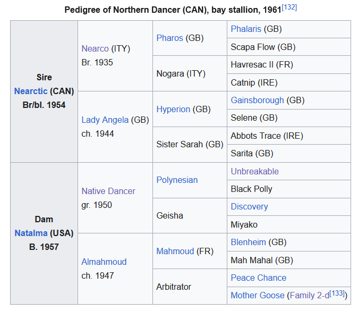358x310 pixels.
Task: Open the Unbreakable link
Action: click(x=255, y=171)
